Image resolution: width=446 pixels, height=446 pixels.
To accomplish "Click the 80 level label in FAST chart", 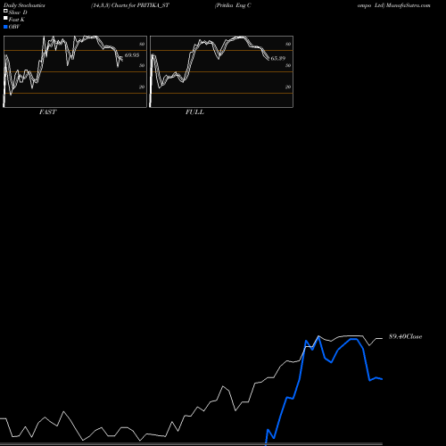I will pyautogui.click(x=142, y=44).
